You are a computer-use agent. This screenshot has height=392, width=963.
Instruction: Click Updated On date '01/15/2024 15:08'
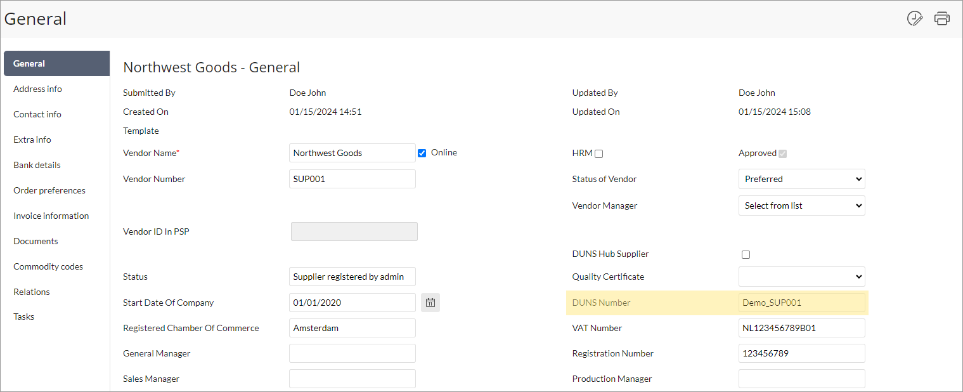pos(775,112)
